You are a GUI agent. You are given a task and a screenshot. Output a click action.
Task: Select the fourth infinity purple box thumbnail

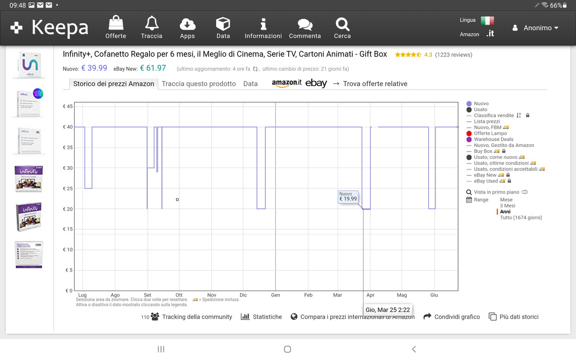28,179
